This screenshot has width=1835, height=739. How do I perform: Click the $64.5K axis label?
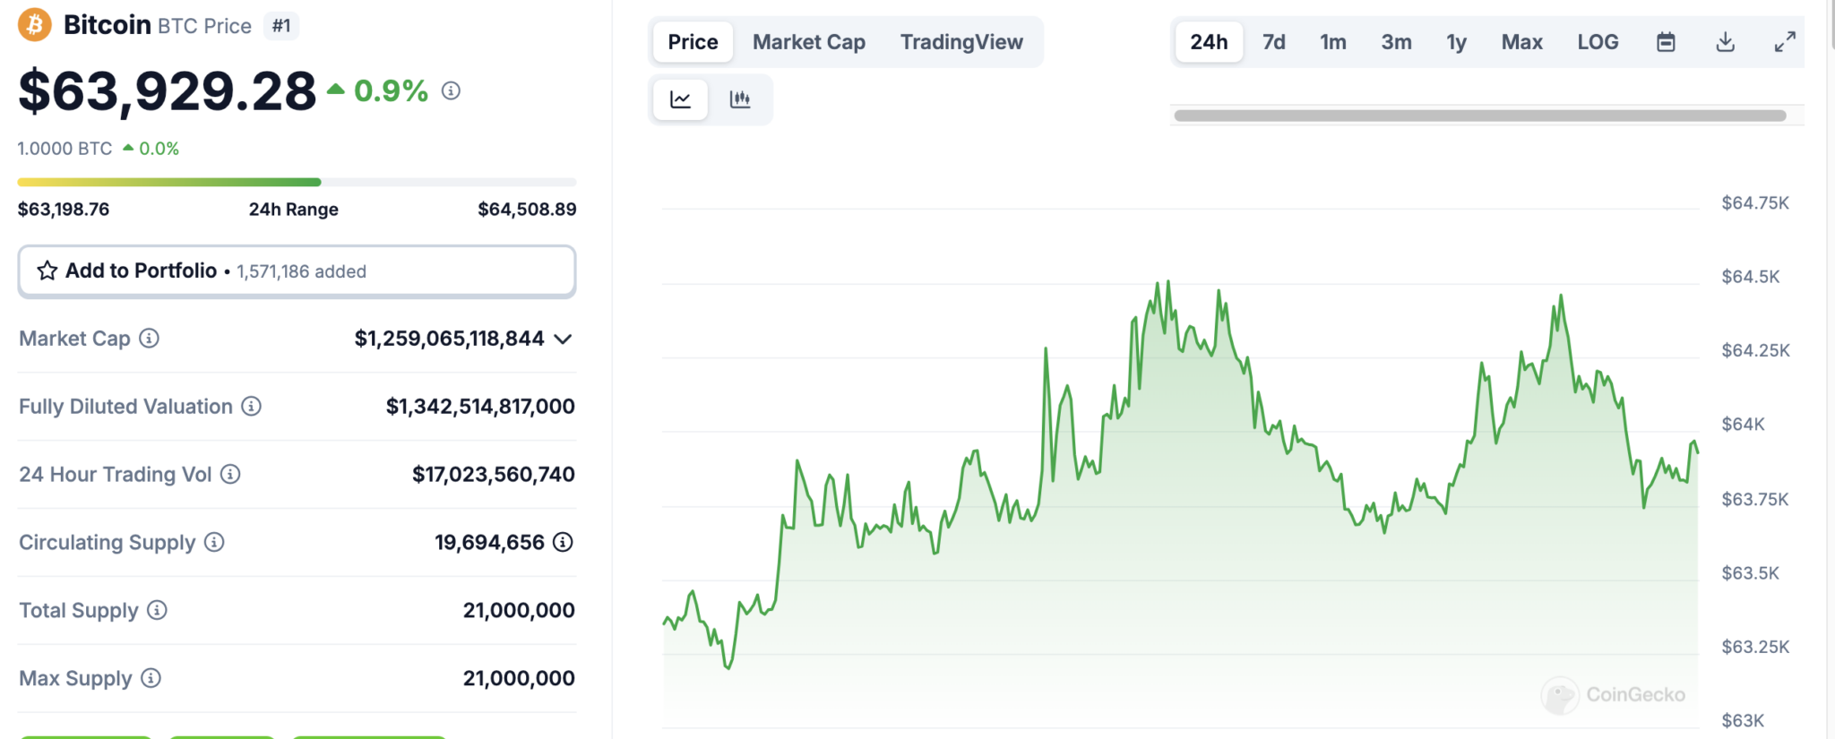(1750, 277)
